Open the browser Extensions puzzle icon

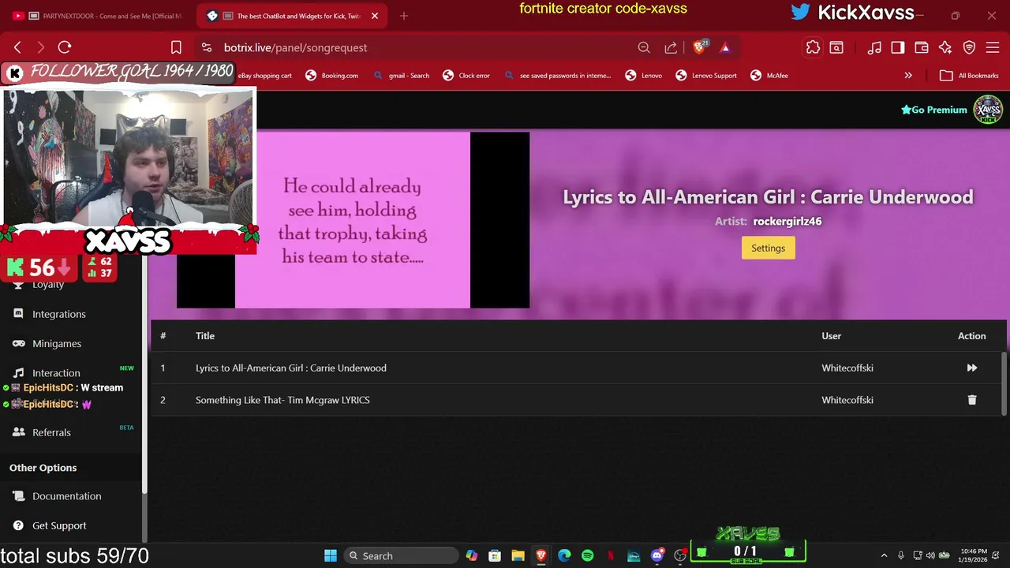click(813, 47)
